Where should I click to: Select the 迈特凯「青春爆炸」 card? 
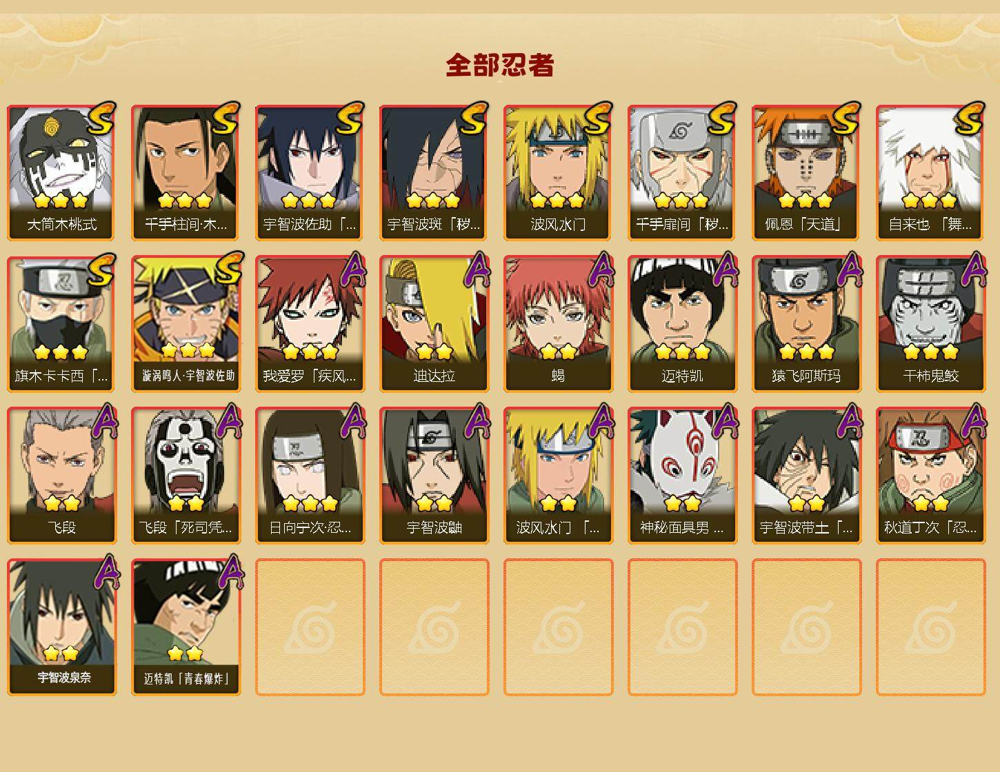click(186, 627)
